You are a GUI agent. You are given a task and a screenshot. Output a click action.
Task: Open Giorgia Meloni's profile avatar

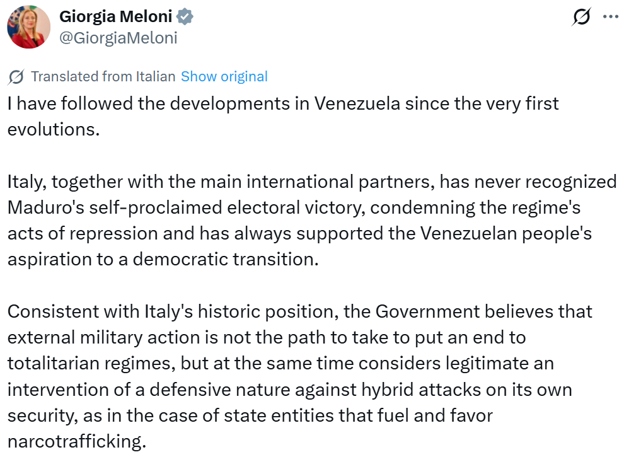28,27
